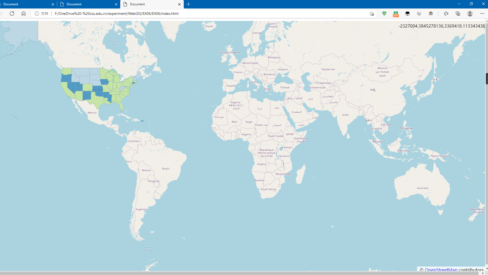Open the green shield ad-blocker extension
Image resolution: width=488 pixels, height=275 pixels.
click(x=384, y=14)
